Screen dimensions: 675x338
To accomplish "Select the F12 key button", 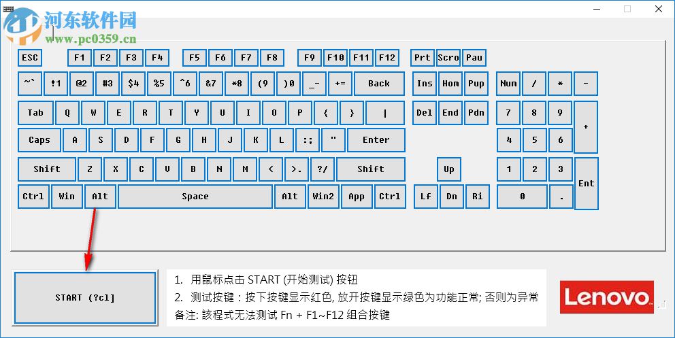I will 387,58.
